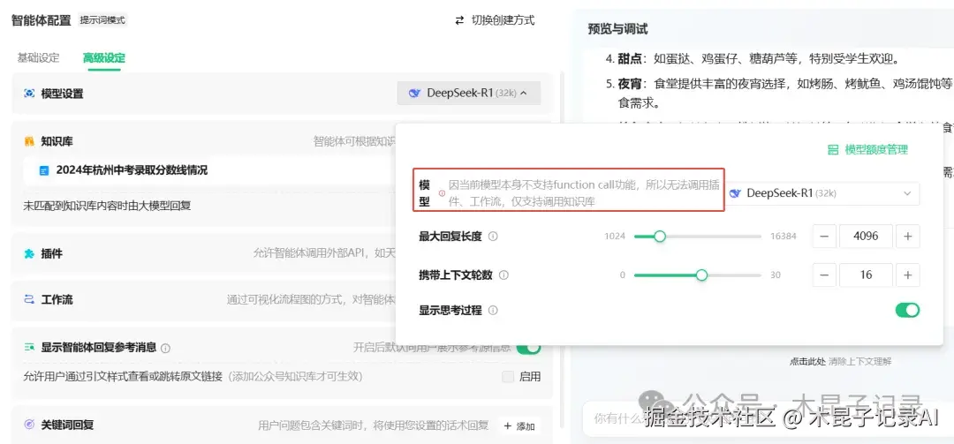Click the document icon beside 2024年杭州中考录取分数线情况

(44, 171)
